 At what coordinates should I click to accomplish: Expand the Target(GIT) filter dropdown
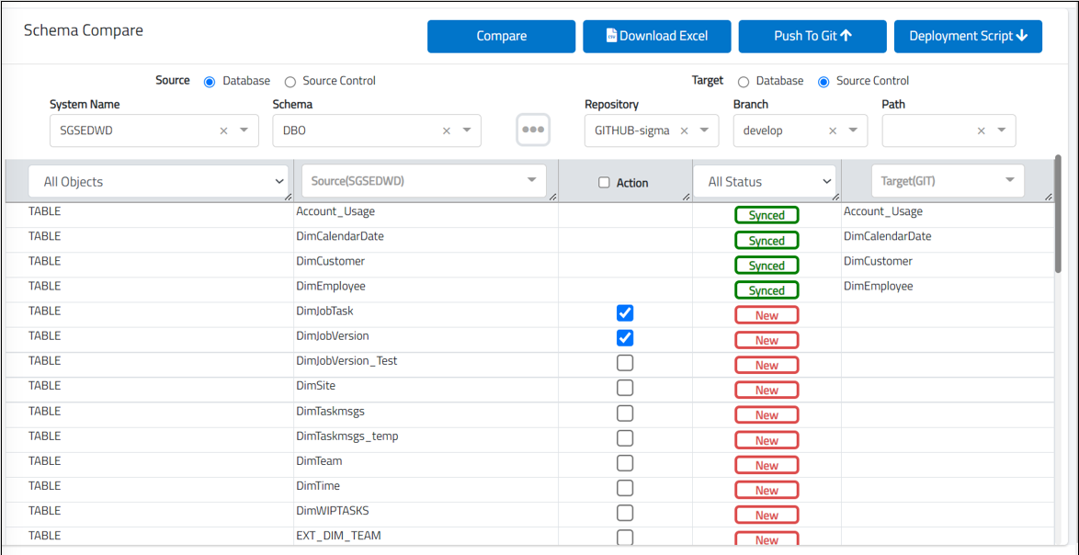[947, 181]
